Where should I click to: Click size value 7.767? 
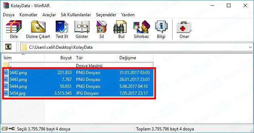click(x=67, y=80)
